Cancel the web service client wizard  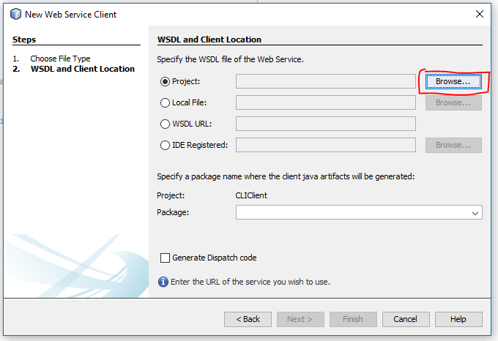[406, 319]
